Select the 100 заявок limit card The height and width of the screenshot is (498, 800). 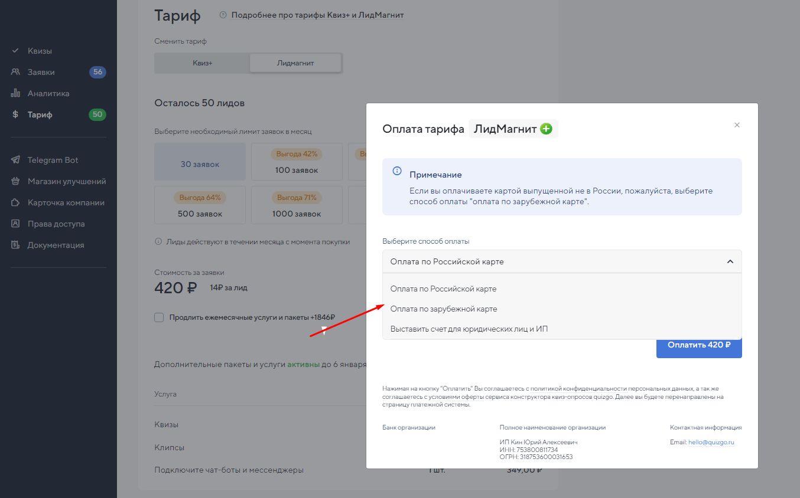click(x=297, y=162)
